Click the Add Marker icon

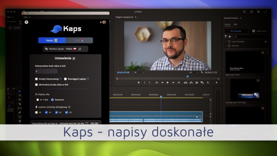tap(138, 83)
